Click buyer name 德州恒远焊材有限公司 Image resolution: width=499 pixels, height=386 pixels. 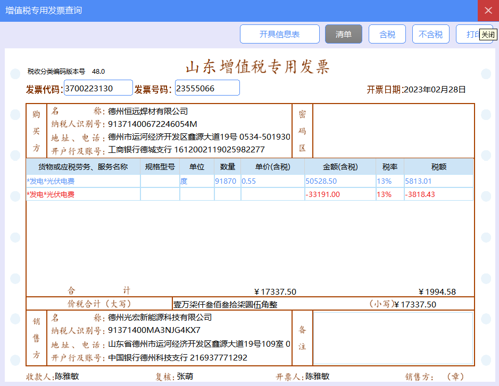[x=148, y=111]
